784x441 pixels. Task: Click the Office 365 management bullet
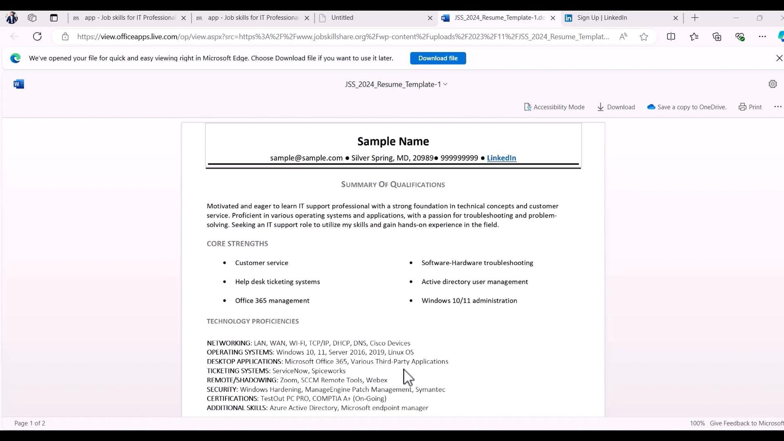272,301
